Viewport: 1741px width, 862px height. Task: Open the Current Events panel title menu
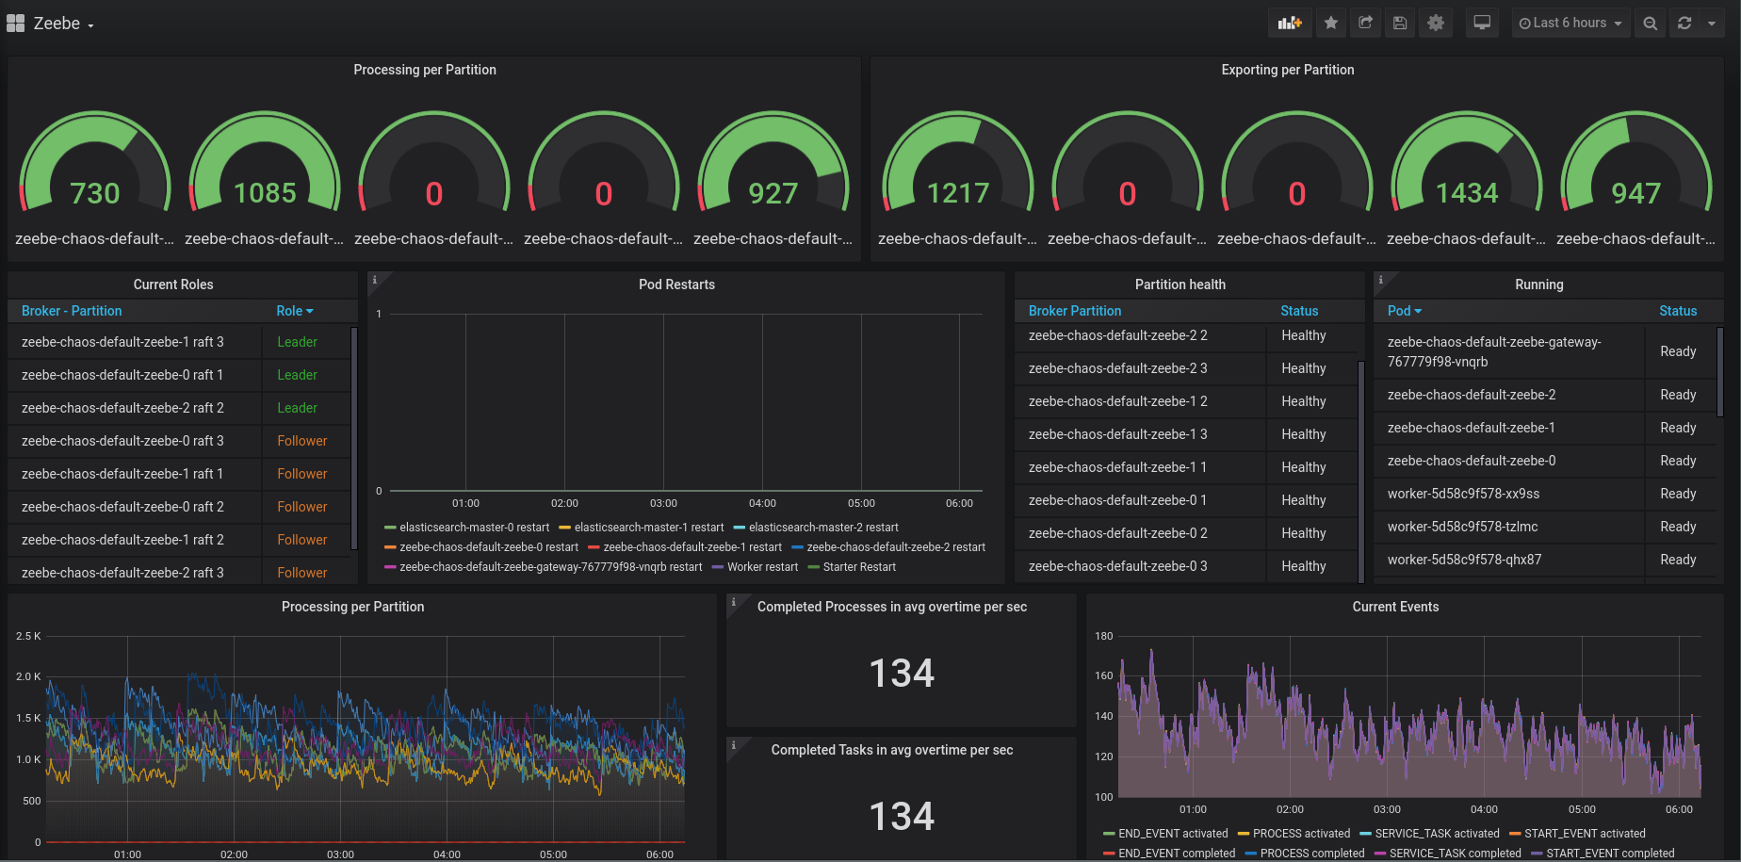[1395, 607]
